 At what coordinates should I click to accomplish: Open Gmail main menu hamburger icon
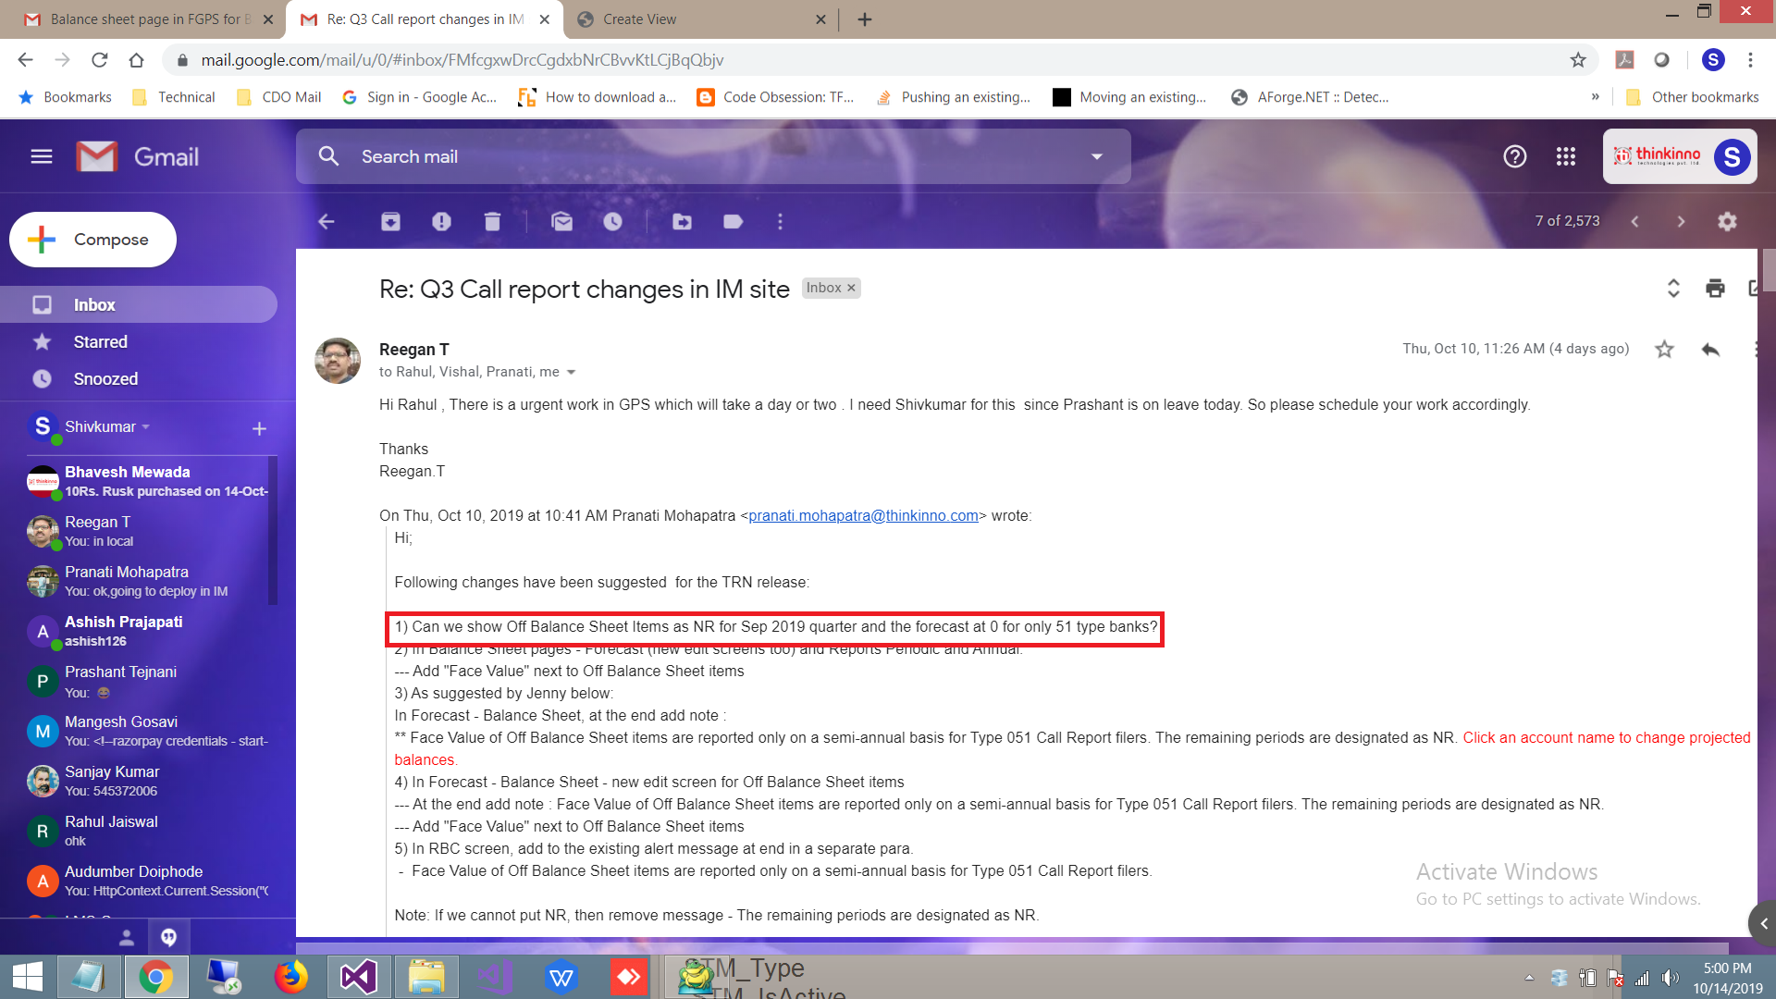click(x=42, y=156)
